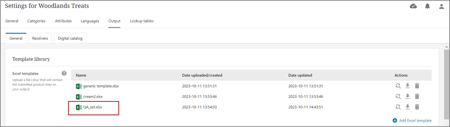This screenshot has height=127, width=450.
Task: Switch to the Categories settings tab
Action: (x=36, y=21)
